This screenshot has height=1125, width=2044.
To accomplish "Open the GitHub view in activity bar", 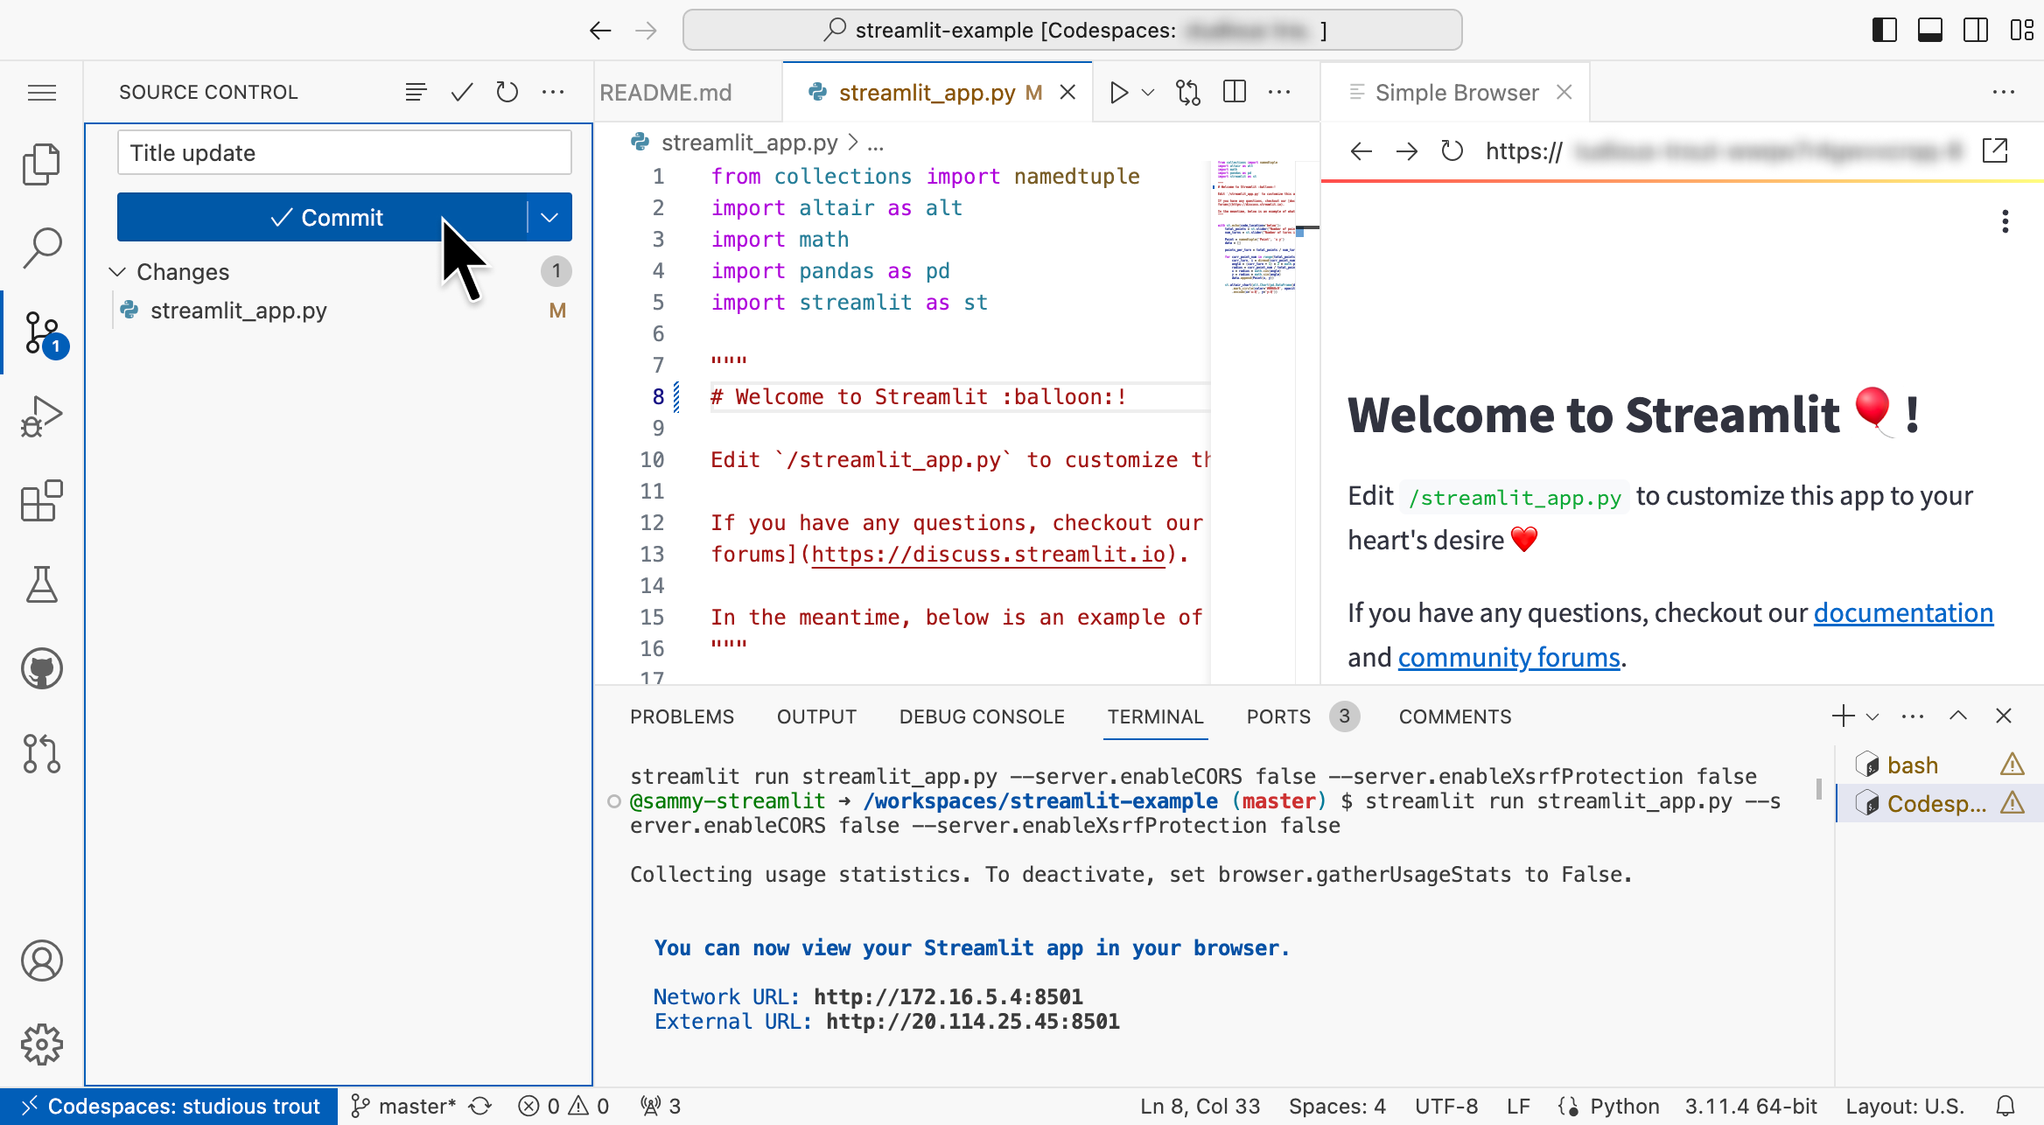I will 42,669.
